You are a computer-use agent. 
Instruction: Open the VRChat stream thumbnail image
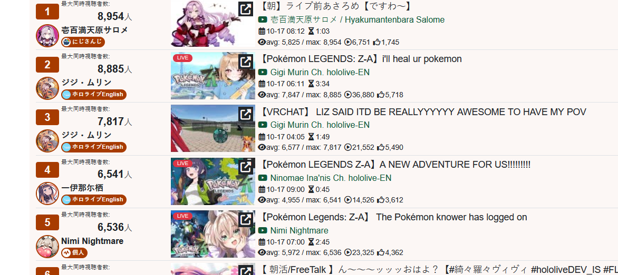click(213, 128)
